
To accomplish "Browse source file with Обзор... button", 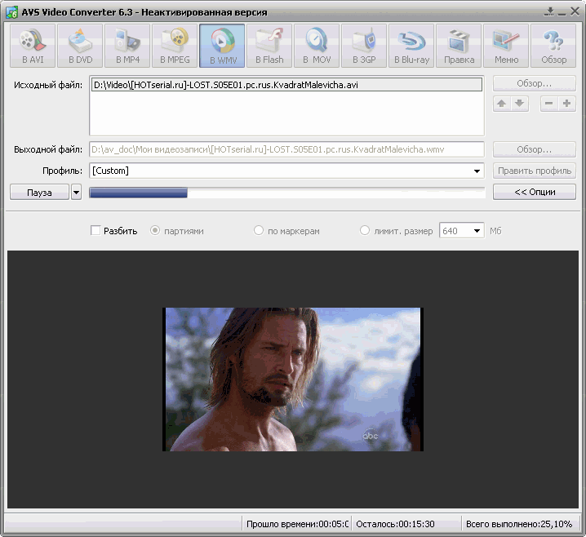I will [535, 84].
